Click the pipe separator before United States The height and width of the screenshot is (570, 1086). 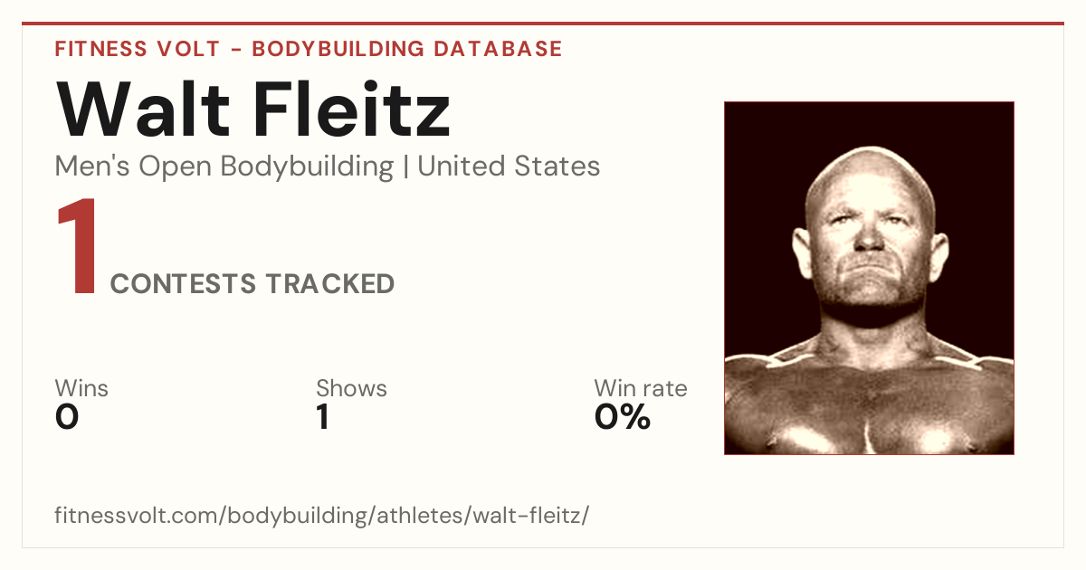406,167
